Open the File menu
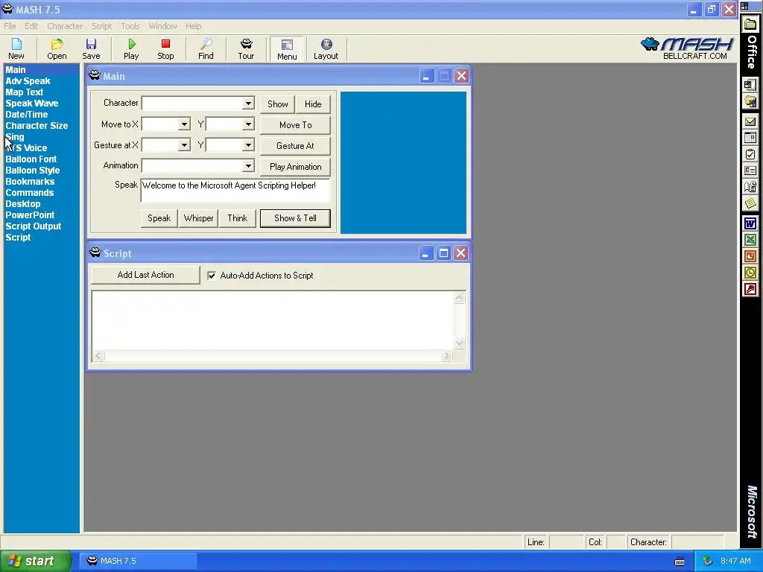The height and width of the screenshot is (572, 763). (x=10, y=26)
